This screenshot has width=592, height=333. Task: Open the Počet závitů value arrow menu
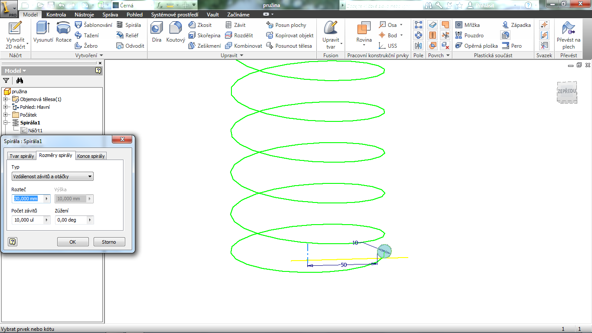pyautogui.click(x=47, y=220)
